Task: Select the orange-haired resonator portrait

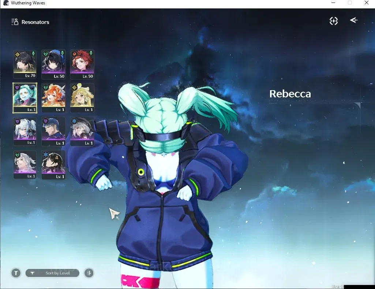Action: (53, 98)
